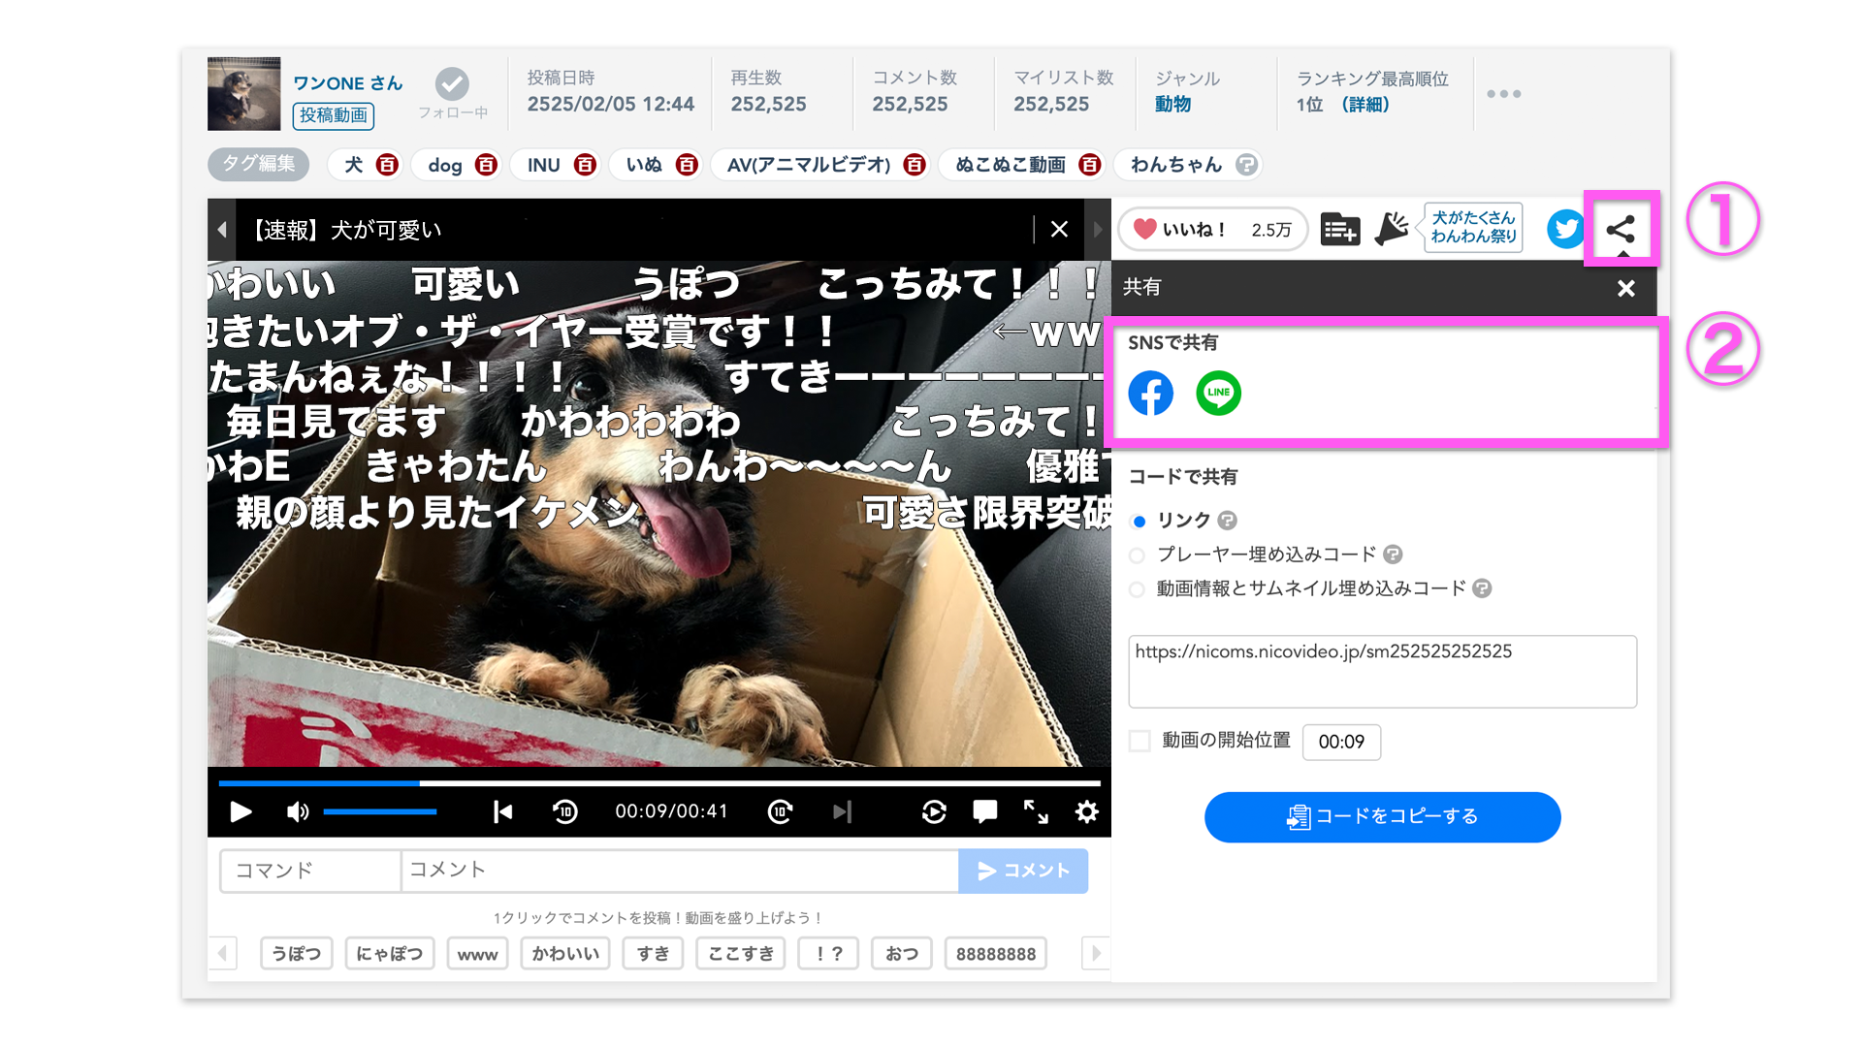
Task: Show previous quick comments with left arrow
Action: [x=222, y=954]
